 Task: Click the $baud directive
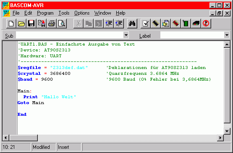coord(25,79)
